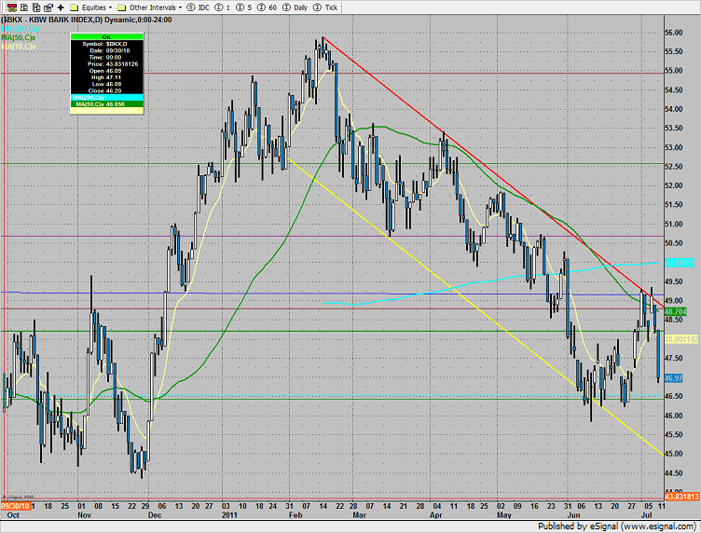The image size is (701, 533).
Task: Click the layout windows toolbar icon
Action: click(48, 7)
